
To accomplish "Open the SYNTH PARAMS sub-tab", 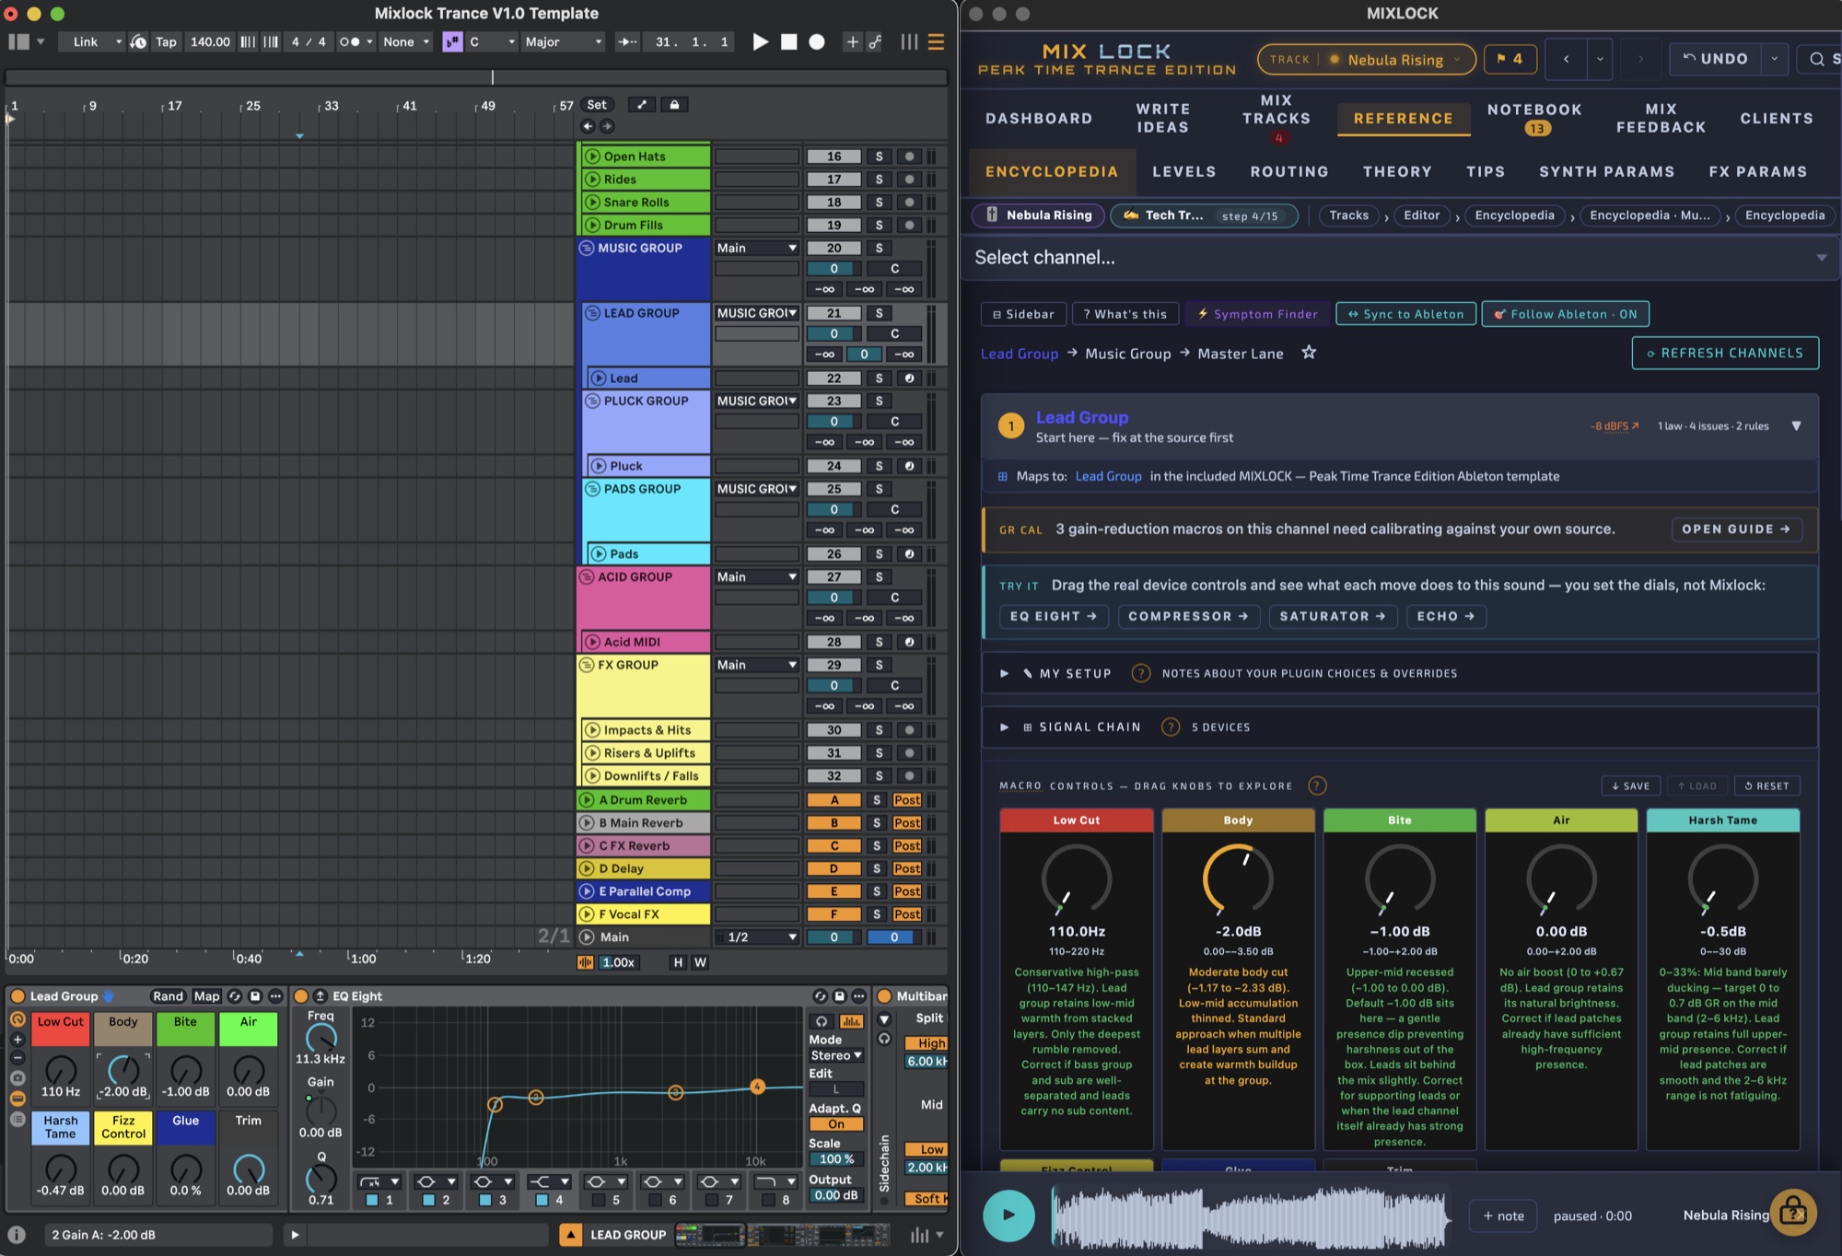I will [1606, 171].
